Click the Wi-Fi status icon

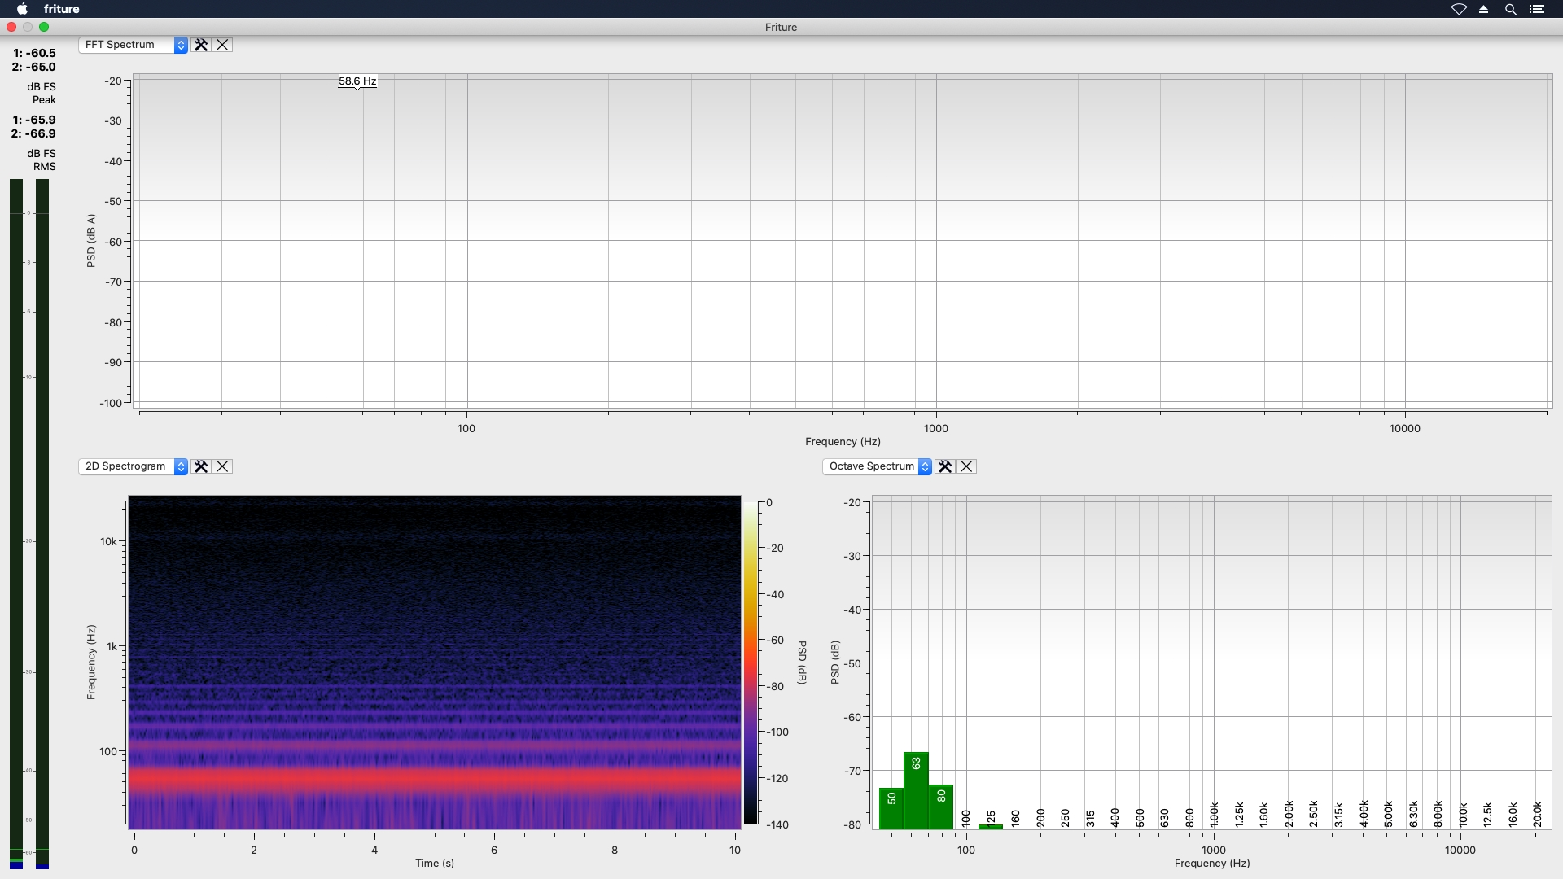coord(1459,9)
